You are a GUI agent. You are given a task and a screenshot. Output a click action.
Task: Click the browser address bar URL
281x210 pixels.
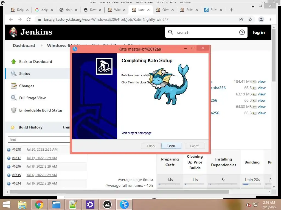(106, 19)
